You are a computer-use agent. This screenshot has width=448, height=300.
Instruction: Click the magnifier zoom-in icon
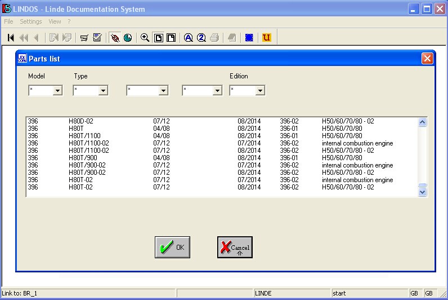pos(145,37)
